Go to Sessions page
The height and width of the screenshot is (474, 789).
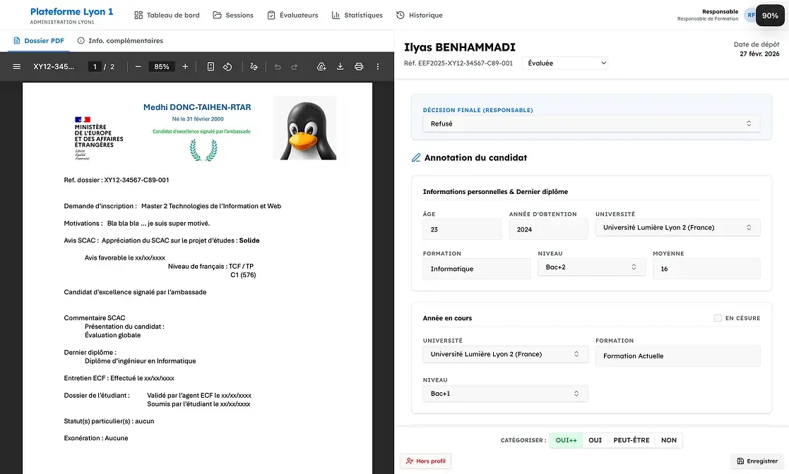tap(233, 15)
